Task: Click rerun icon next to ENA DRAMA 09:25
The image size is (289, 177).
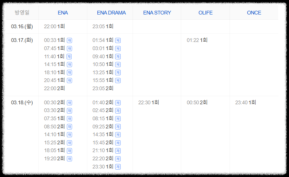Action: pyautogui.click(x=118, y=127)
